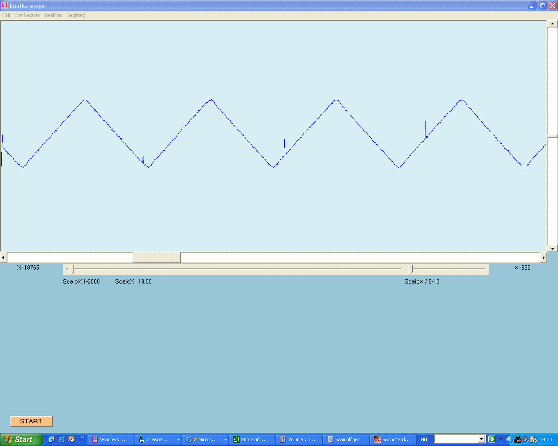Viewport: 558px width, 446px height.
Task: Click the horizontal scrollbar thumb under the waveform
Action: click(157, 257)
